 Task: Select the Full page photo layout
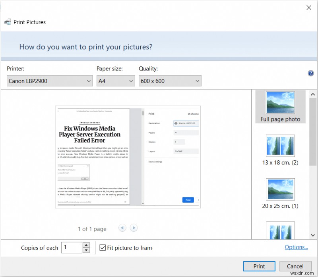[x=280, y=105]
